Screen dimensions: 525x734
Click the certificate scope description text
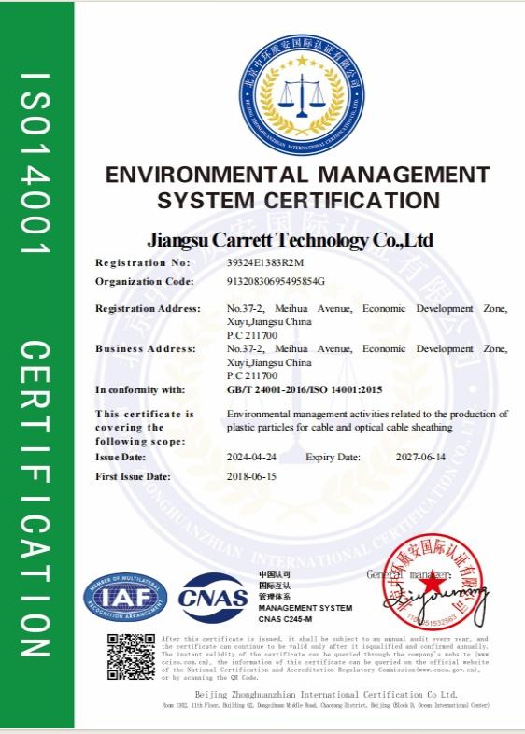click(367, 420)
